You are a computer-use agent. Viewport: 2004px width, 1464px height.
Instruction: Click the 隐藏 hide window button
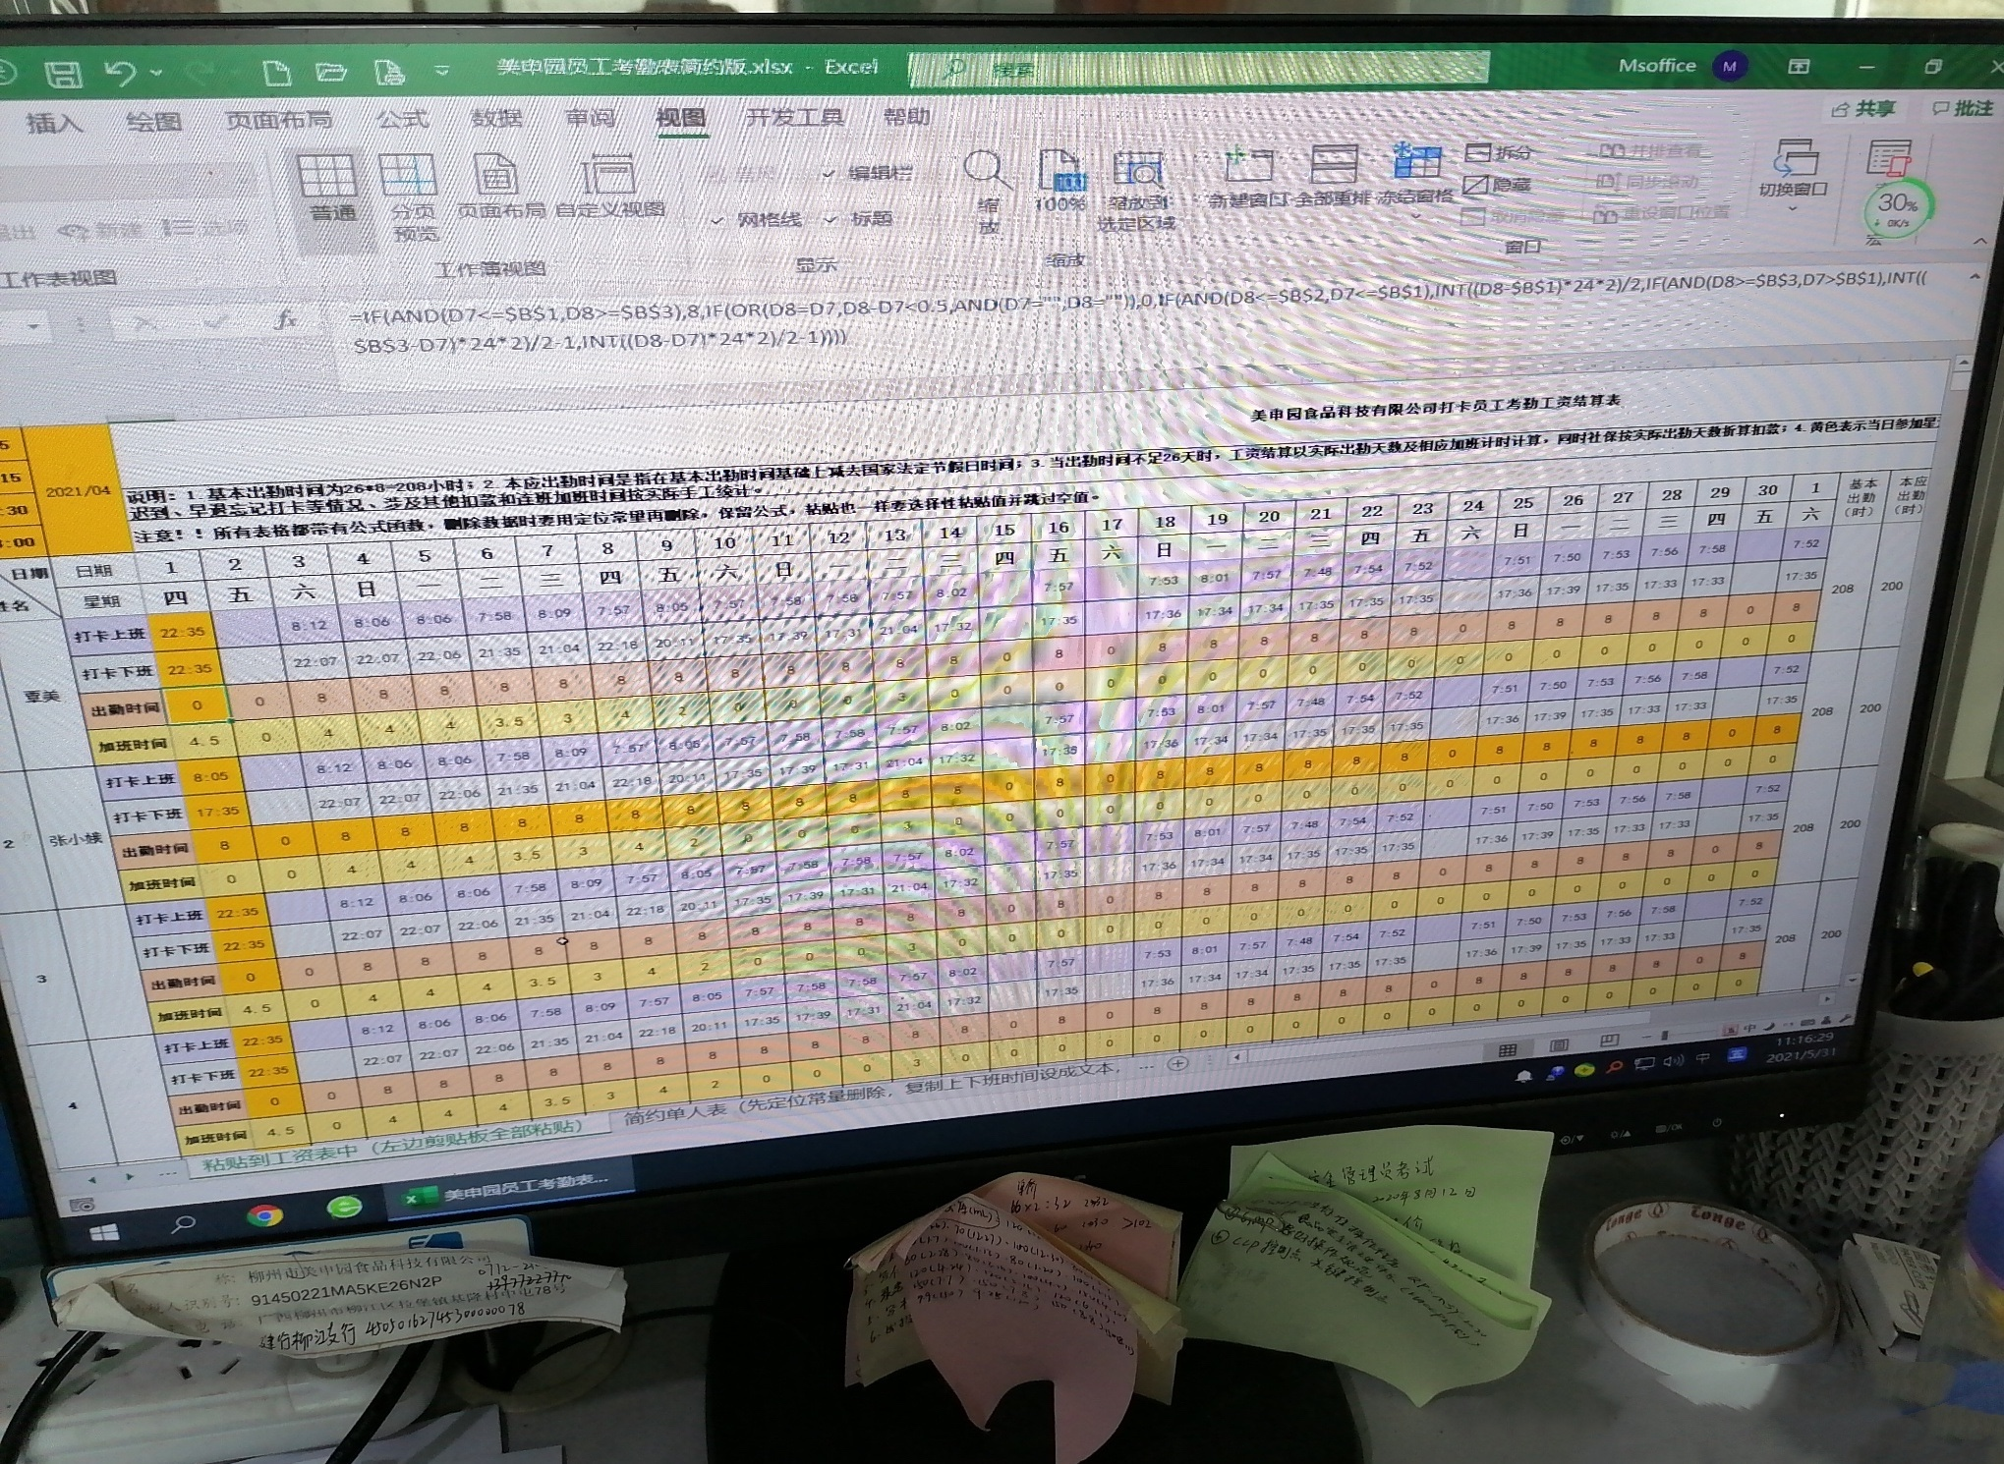[1498, 185]
